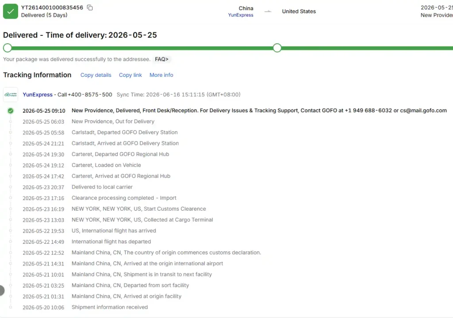
Task: Click the green delivered checkmark badge
Action: (11, 11)
